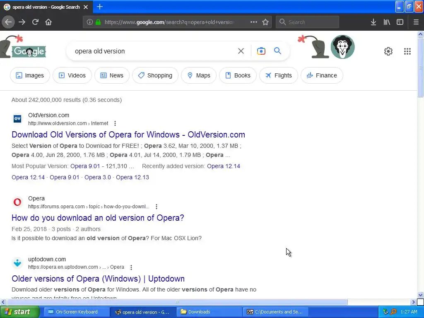Open the recently added Opera 12.14 link
This screenshot has width=424, height=318.
[x=223, y=166]
